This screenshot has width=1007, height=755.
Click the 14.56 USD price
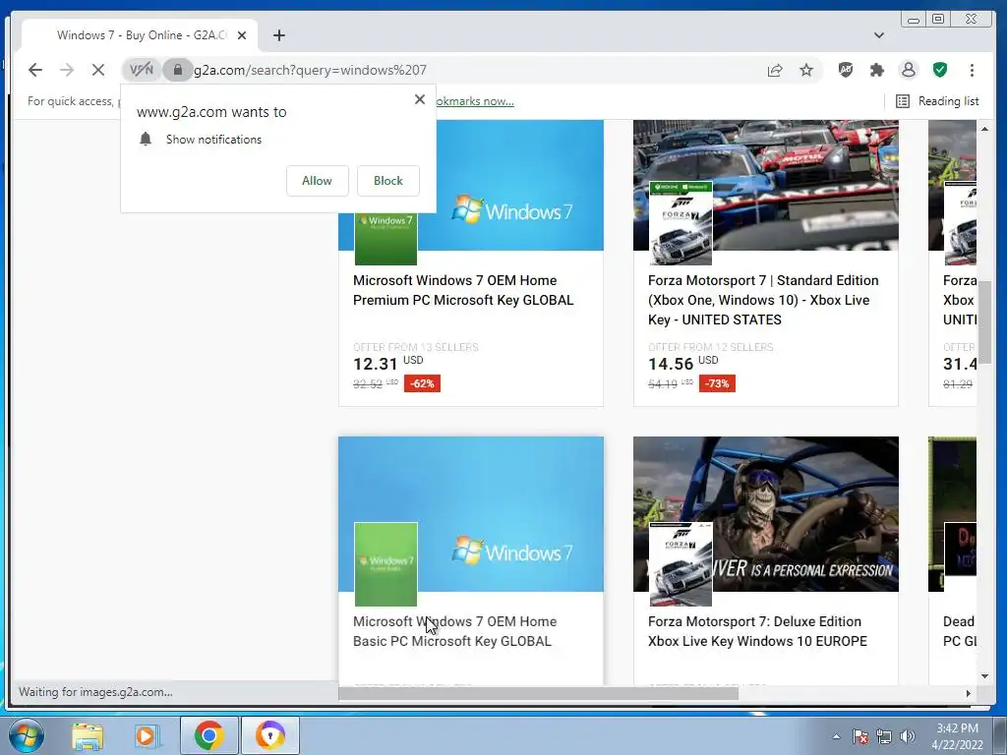point(683,364)
